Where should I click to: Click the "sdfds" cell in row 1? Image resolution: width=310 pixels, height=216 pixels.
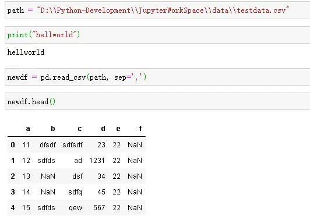pyautogui.click(x=46, y=161)
